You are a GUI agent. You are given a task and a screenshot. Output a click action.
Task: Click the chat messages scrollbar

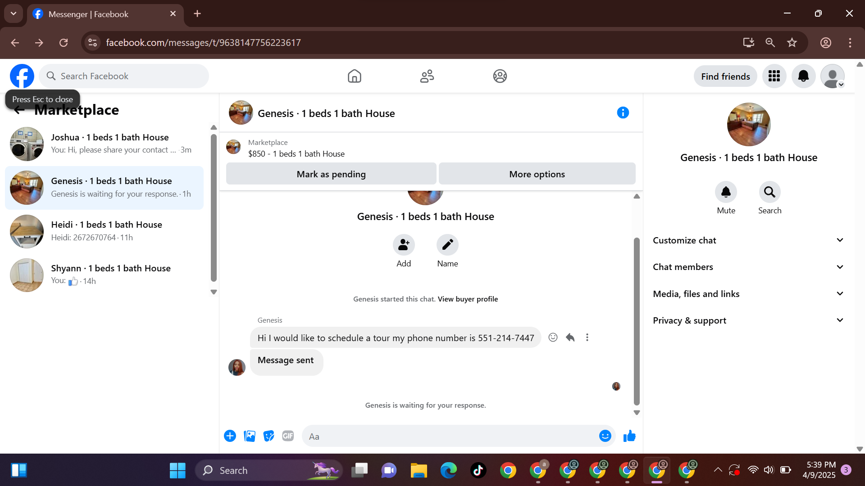click(637, 321)
